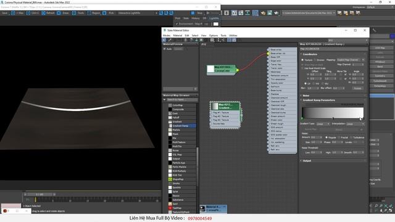This screenshot has width=395, height=222.
Task: Select the Environ radio button
Action: 315,60
